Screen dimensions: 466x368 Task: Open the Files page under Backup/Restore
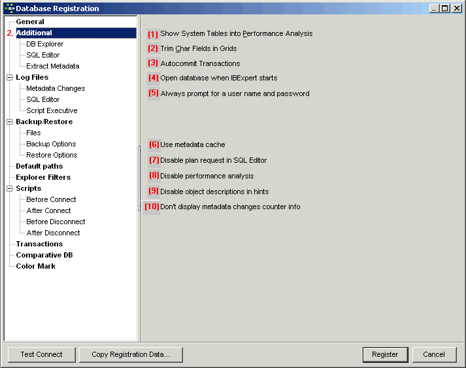pos(33,133)
